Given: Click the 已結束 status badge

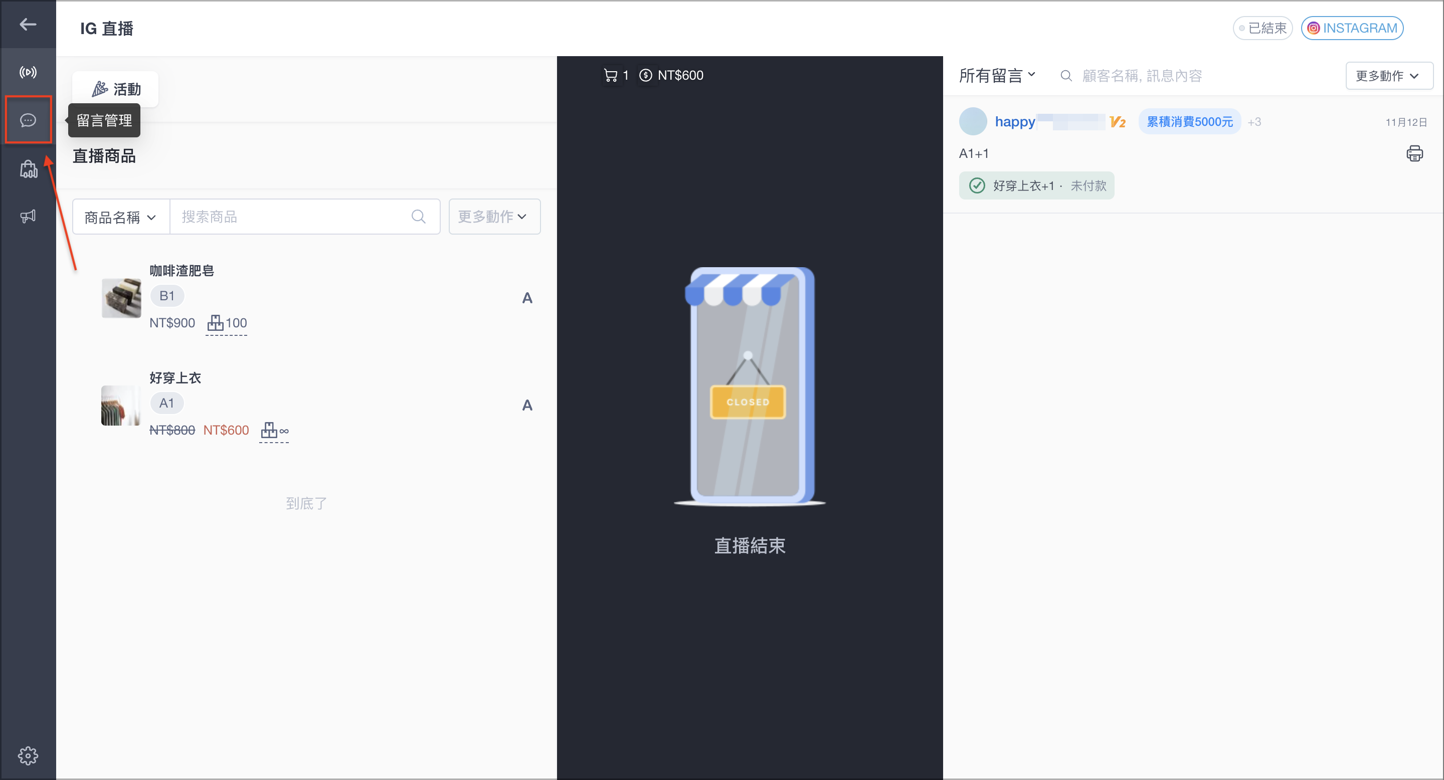Looking at the screenshot, I should [1262, 28].
